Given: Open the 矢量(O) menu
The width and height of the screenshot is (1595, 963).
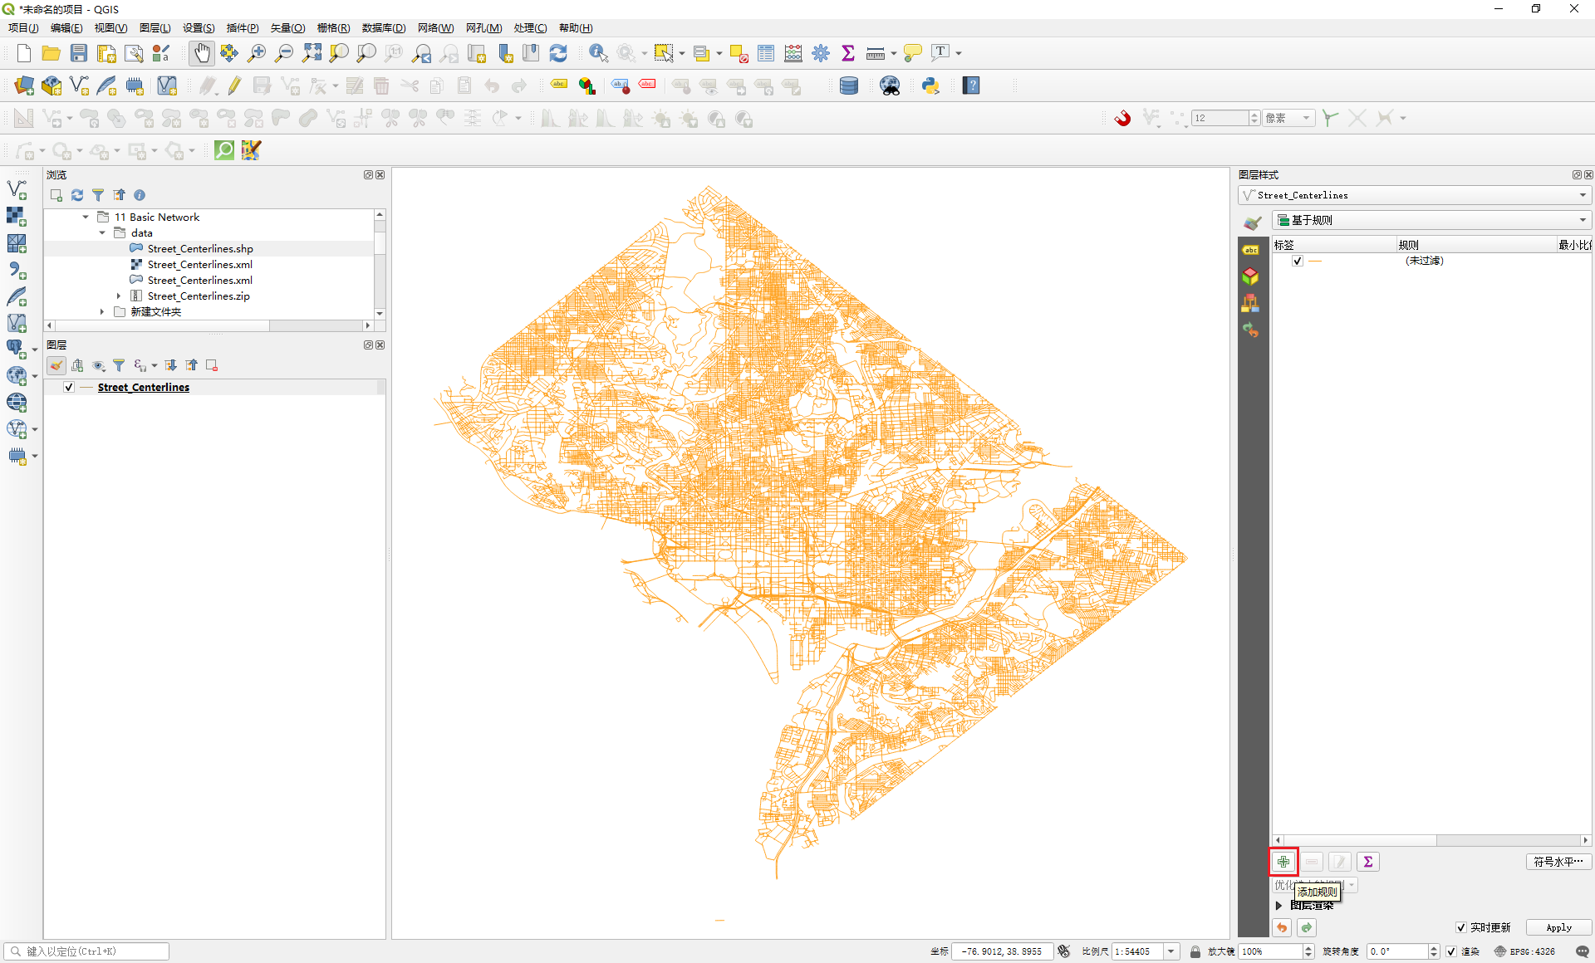Looking at the screenshot, I should [287, 27].
